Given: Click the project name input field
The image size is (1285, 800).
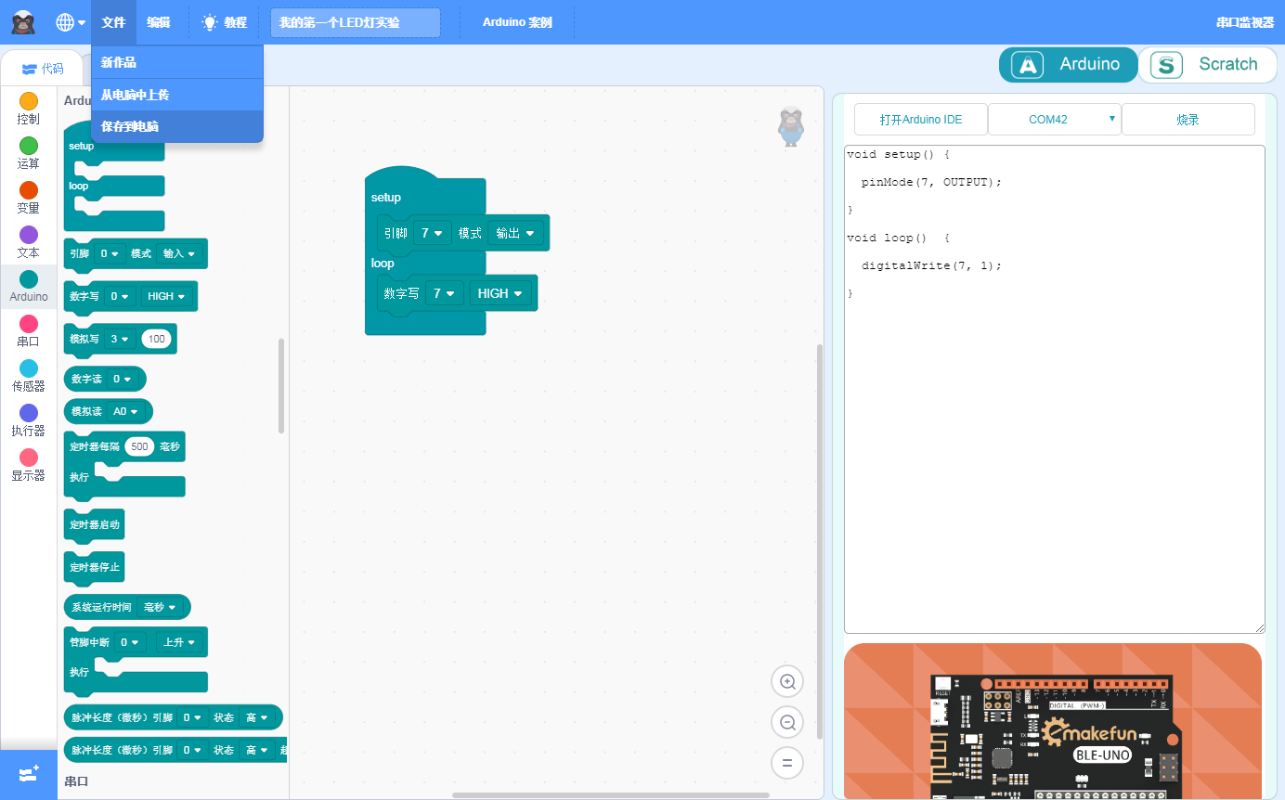Looking at the screenshot, I should click(x=355, y=22).
